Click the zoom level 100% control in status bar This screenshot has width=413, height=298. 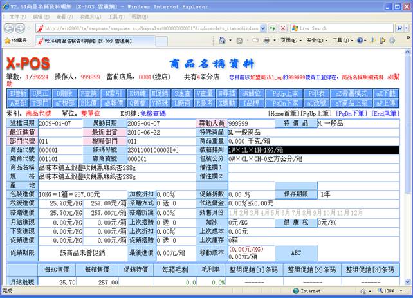pyautogui.click(x=389, y=291)
